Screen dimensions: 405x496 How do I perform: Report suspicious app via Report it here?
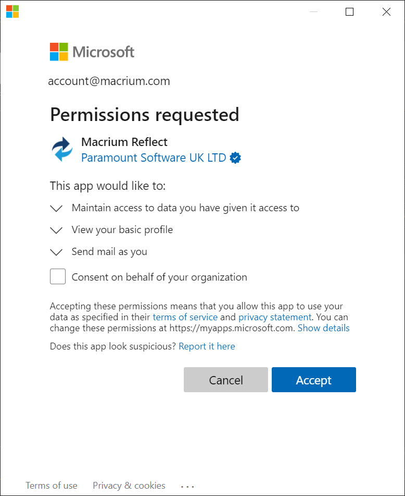click(207, 346)
